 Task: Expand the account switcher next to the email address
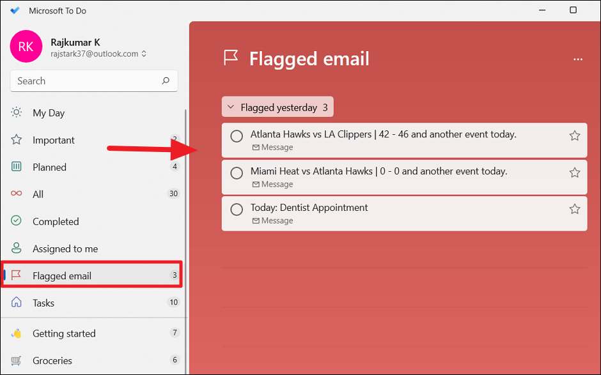click(x=144, y=54)
